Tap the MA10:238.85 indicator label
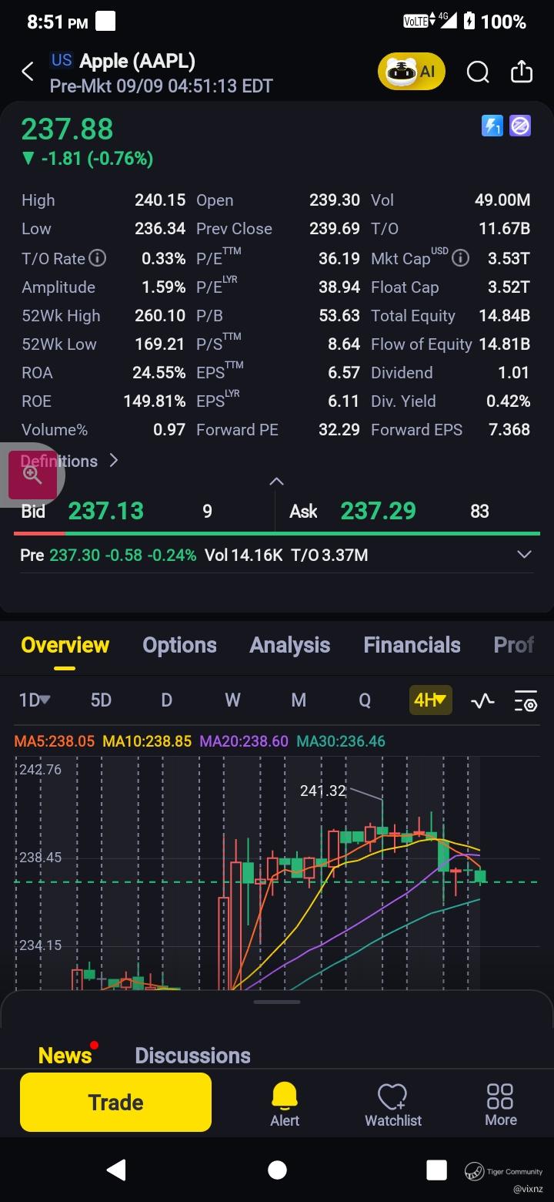This screenshot has width=554, height=1202. tap(147, 741)
